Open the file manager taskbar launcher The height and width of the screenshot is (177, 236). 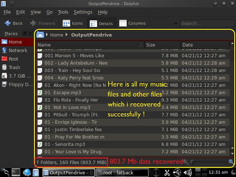pos(36,173)
